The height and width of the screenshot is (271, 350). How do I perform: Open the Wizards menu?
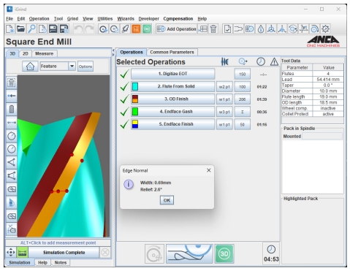[126, 19]
